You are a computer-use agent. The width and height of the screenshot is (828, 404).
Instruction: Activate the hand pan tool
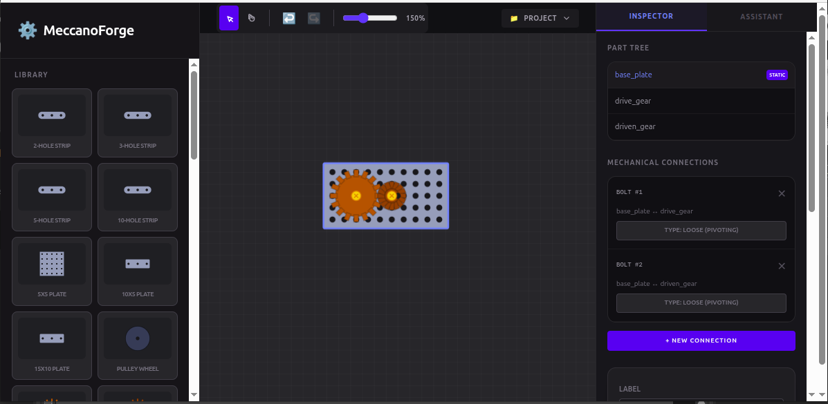pyautogui.click(x=251, y=18)
